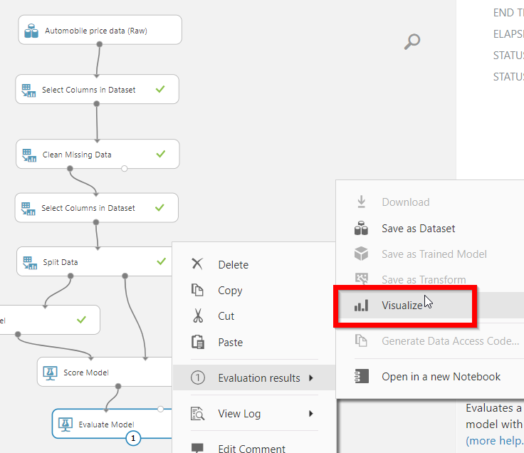This screenshot has width=524, height=453.
Task: Click Split Data left output port
Action: 70,276
